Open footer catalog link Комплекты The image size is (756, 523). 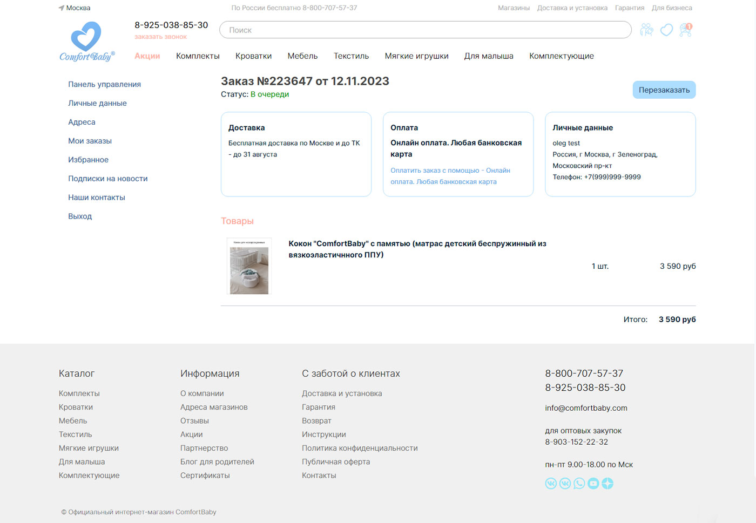79,393
